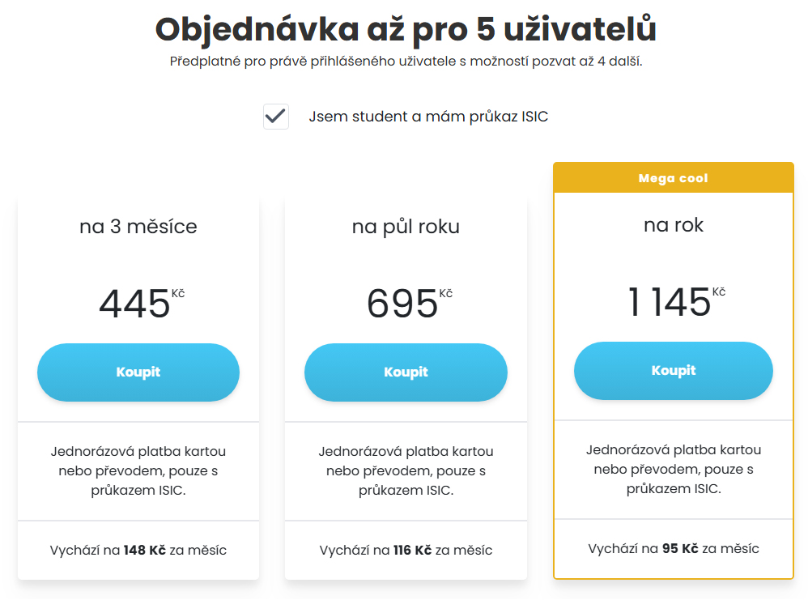Click the "95 Kč za měsíc" monthly cost text
The height and width of the screenshot is (600, 808).
tap(673, 549)
